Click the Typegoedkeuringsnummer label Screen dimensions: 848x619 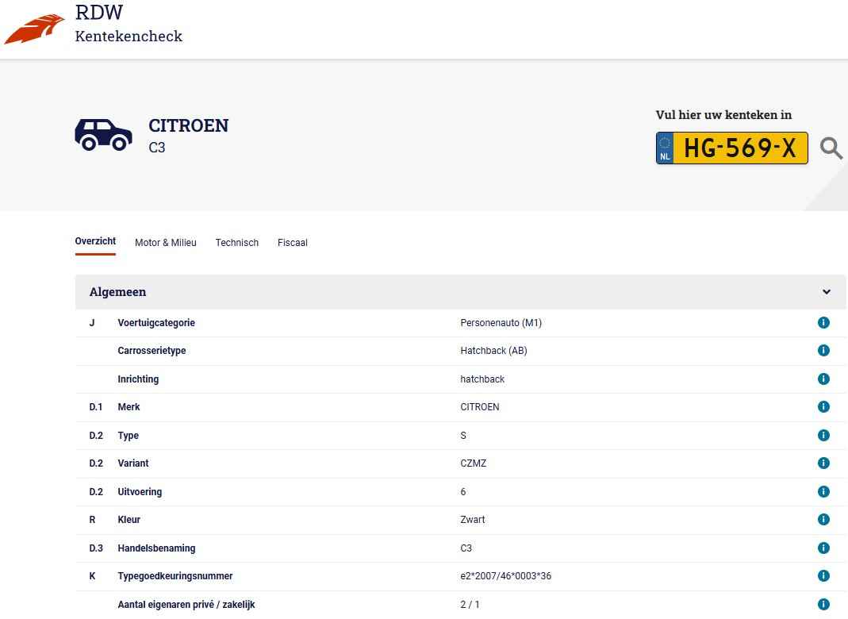(x=175, y=576)
